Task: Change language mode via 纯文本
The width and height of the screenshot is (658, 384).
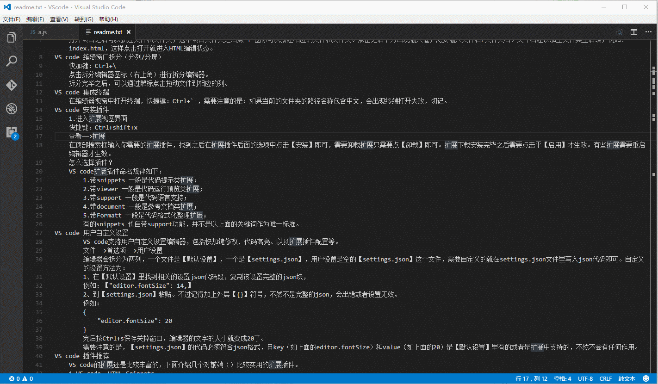Action: point(627,378)
